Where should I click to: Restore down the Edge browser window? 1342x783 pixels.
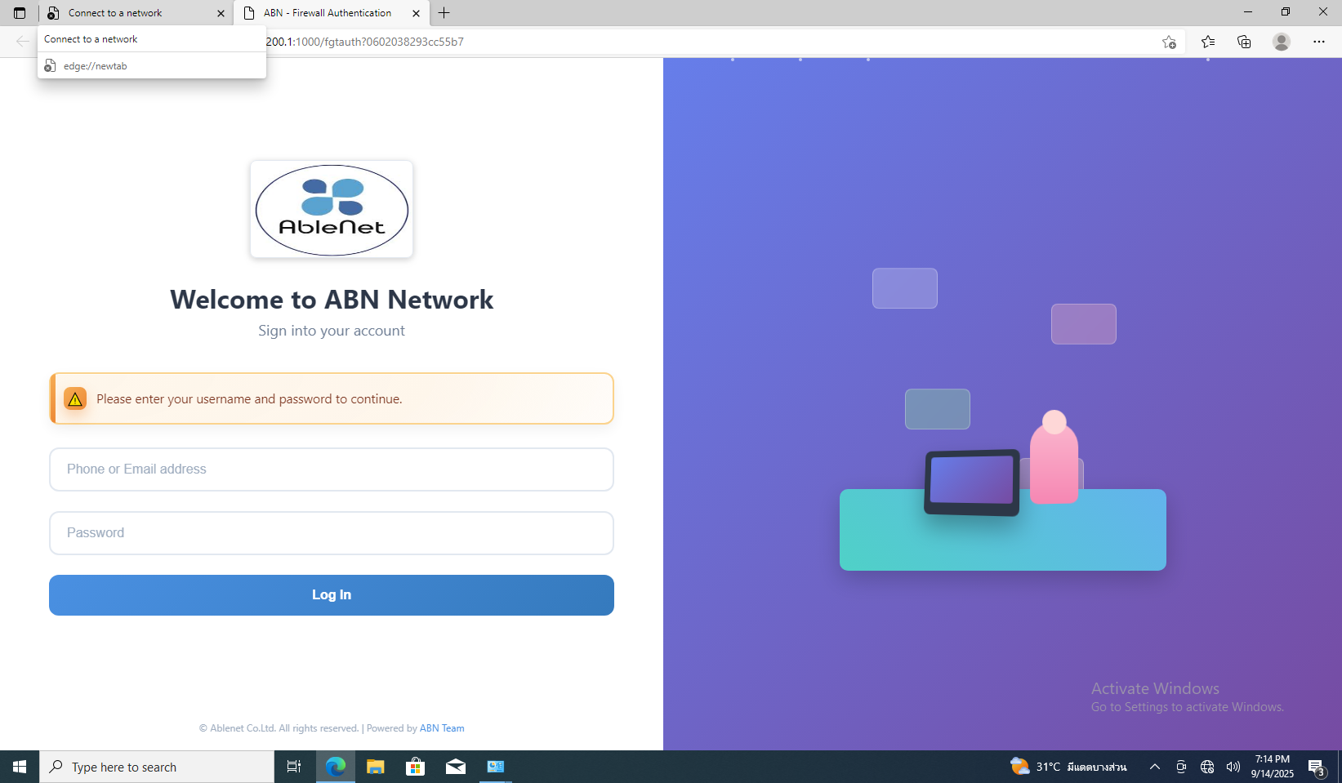click(x=1286, y=12)
